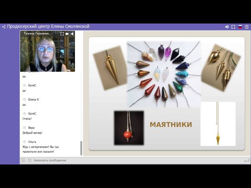Click the message Очень!
The image size is (251, 188).
click(x=27, y=119)
